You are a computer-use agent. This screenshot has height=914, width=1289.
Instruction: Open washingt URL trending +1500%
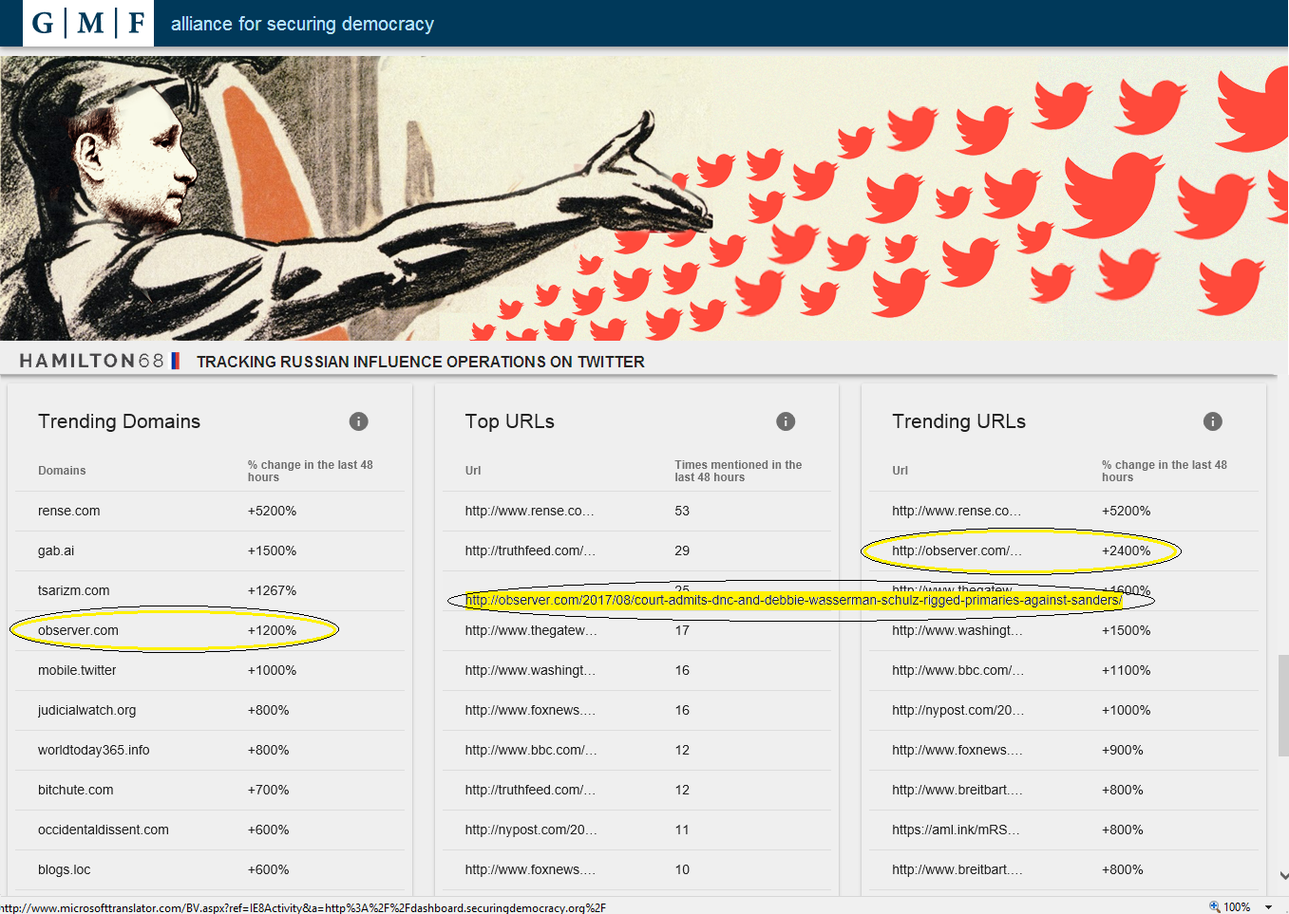[x=957, y=630]
